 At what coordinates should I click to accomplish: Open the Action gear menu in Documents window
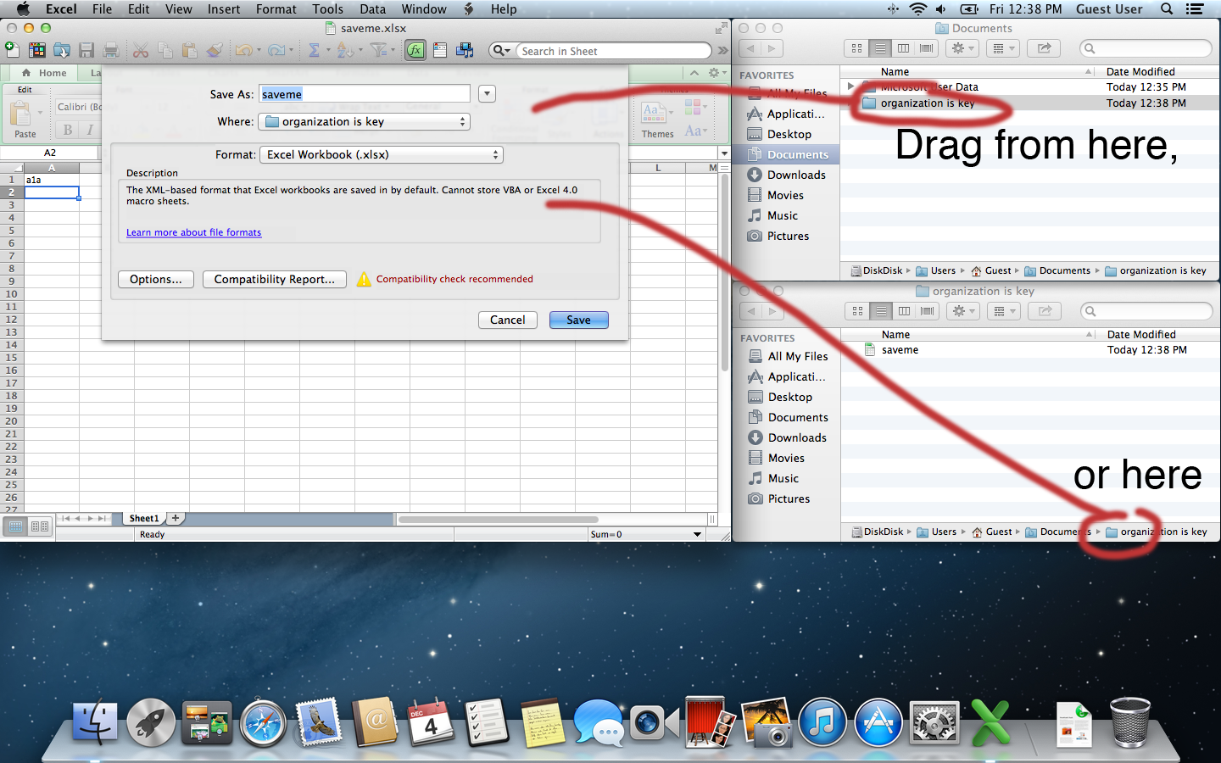point(963,48)
